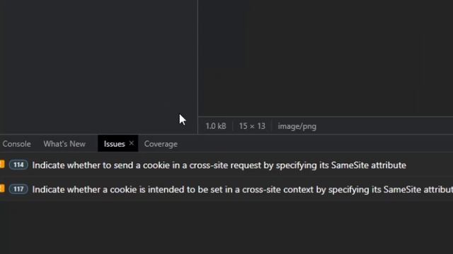453x254 pixels.
Task: Close the Issues tab with its X
Action: (x=132, y=143)
